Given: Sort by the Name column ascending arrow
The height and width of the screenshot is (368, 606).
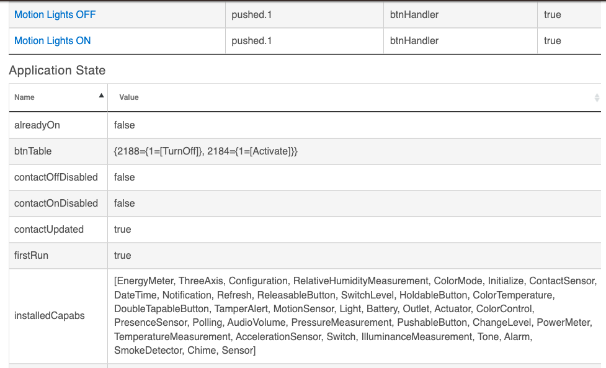Looking at the screenshot, I should pyautogui.click(x=101, y=96).
